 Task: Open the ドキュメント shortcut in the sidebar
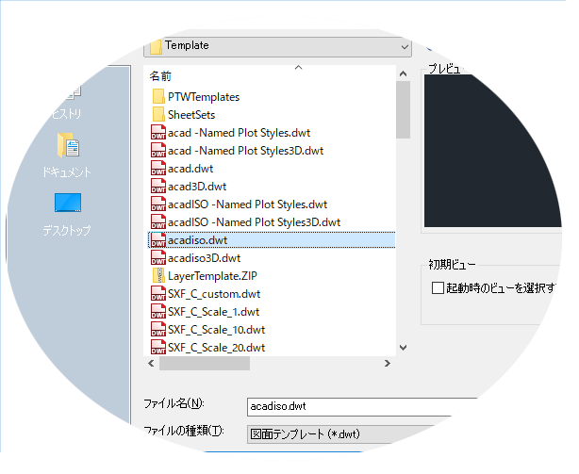point(67,155)
